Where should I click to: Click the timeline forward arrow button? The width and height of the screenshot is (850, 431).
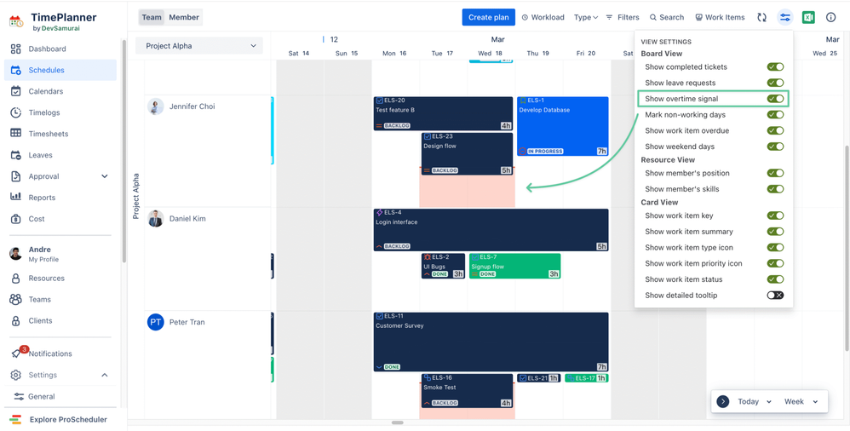click(722, 402)
